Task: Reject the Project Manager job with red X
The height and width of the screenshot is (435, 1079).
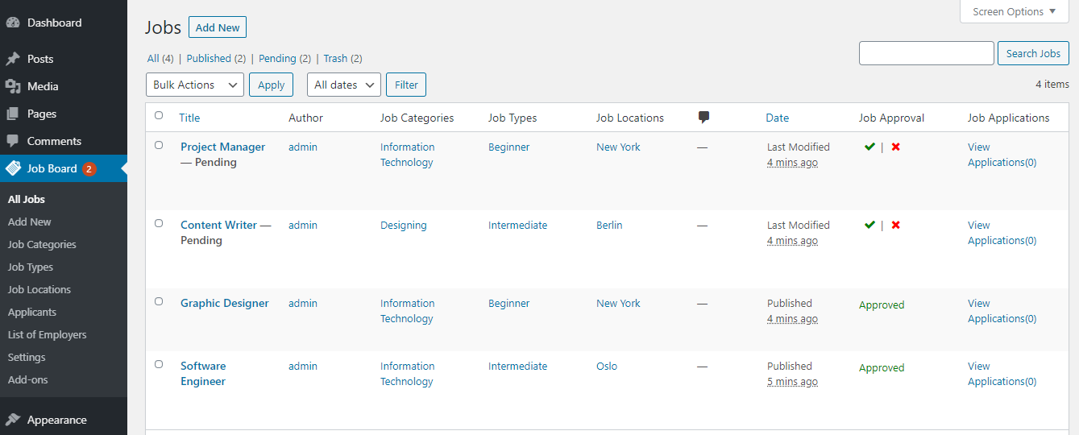Action: pyautogui.click(x=895, y=147)
